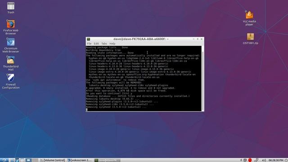Screen dimensions: 288x162
Task: Maximize the terminal window
Action: (x=198, y=39)
